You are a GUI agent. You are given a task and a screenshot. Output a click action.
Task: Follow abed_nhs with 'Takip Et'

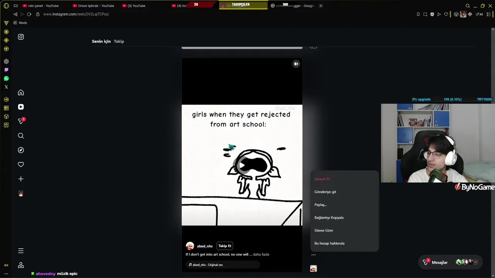tap(225, 246)
